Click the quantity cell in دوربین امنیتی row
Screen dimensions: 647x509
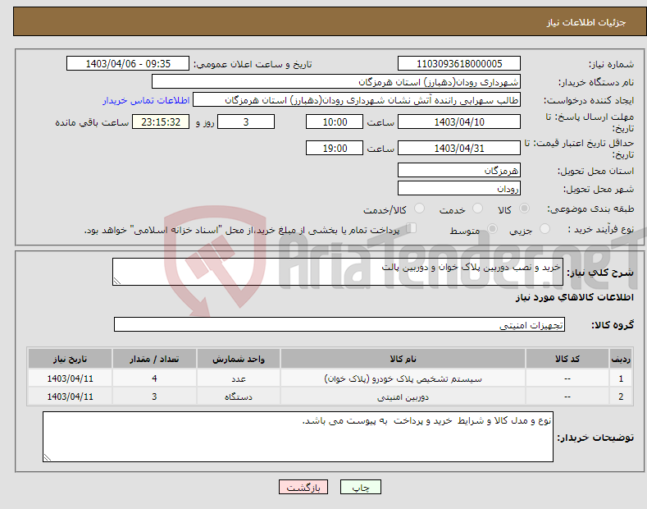point(154,397)
